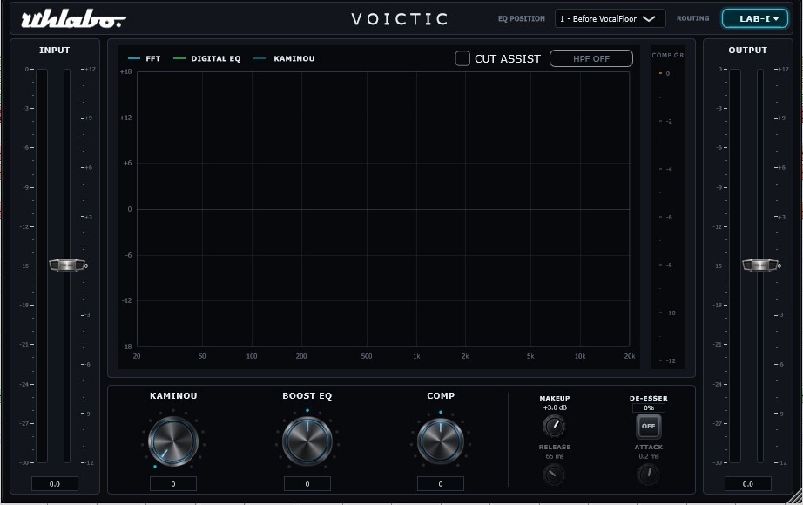Toggle the DE-ESSER OFF button
This screenshot has width=803, height=505.
[648, 426]
